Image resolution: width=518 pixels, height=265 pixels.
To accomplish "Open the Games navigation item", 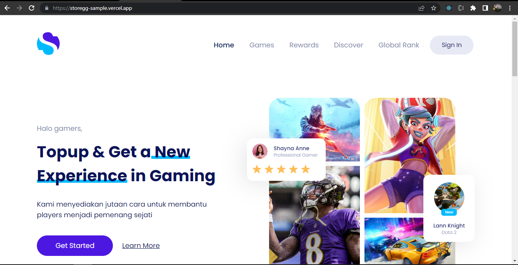I will coord(261,45).
